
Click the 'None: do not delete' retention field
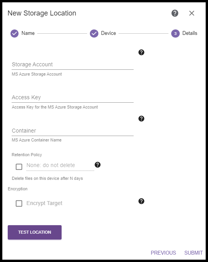60,165
